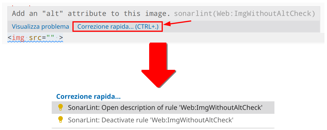Click the small red arrow pointing at Correzione rapida
This screenshot has width=327, height=130.
(x=178, y=23)
